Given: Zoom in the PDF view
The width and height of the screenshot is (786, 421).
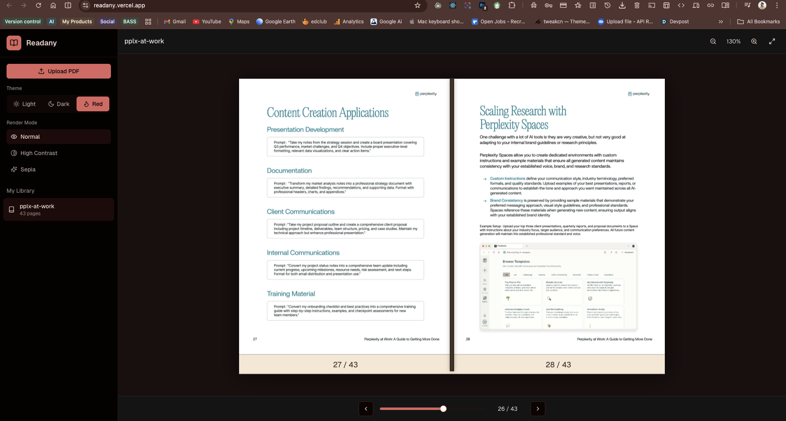Looking at the screenshot, I should (754, 42).
